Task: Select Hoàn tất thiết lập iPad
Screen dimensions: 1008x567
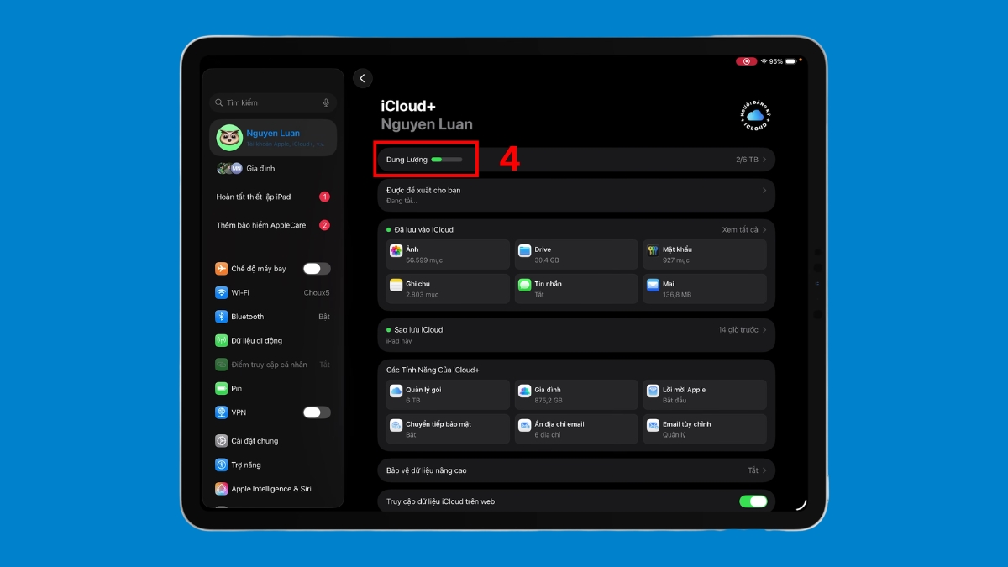Action: (x=273, y=197)
